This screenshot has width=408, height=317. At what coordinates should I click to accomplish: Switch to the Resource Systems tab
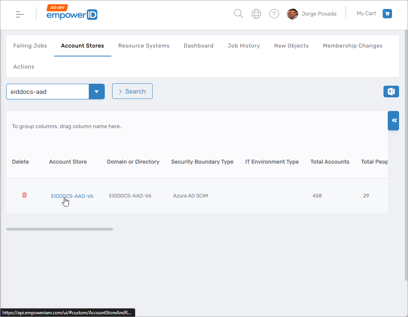click(144, 46)
